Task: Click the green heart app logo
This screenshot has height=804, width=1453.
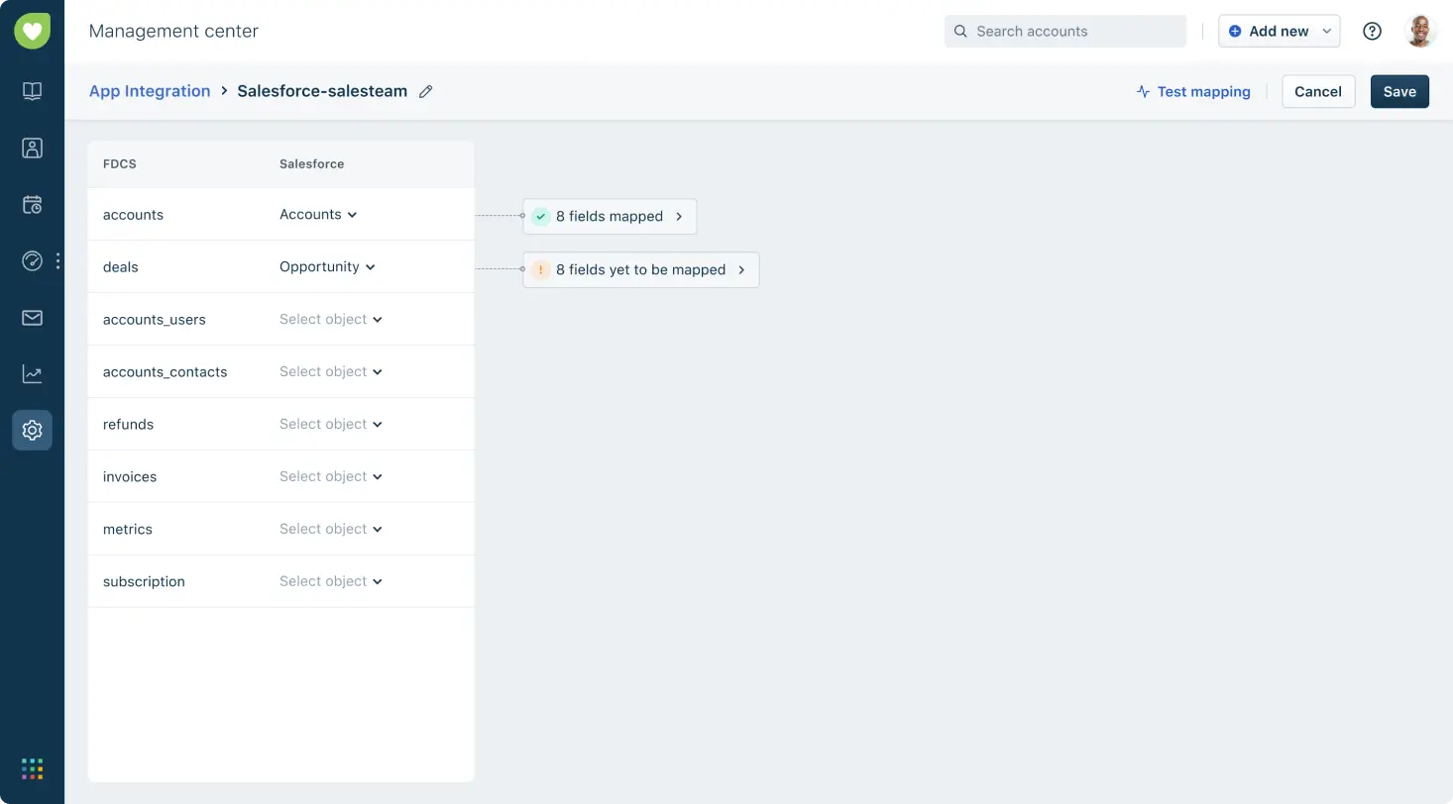Action: click(32, 31)
